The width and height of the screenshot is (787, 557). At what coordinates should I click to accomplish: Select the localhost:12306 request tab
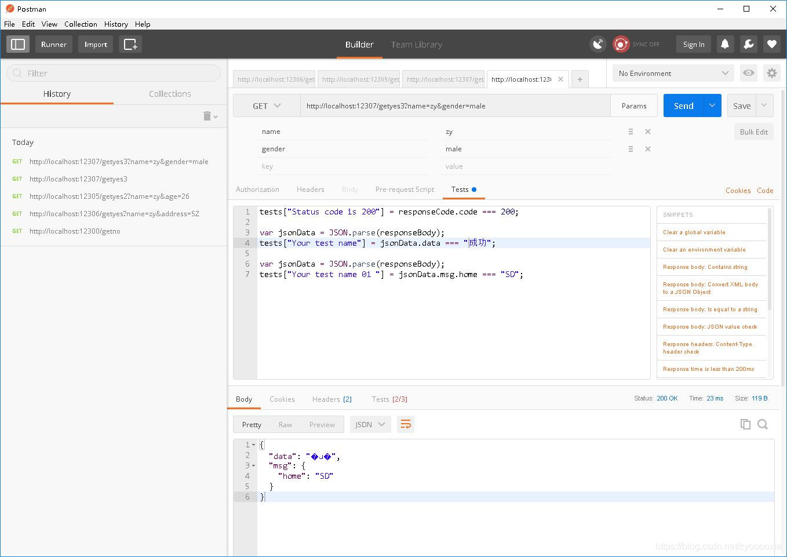[x=274, y=79]
